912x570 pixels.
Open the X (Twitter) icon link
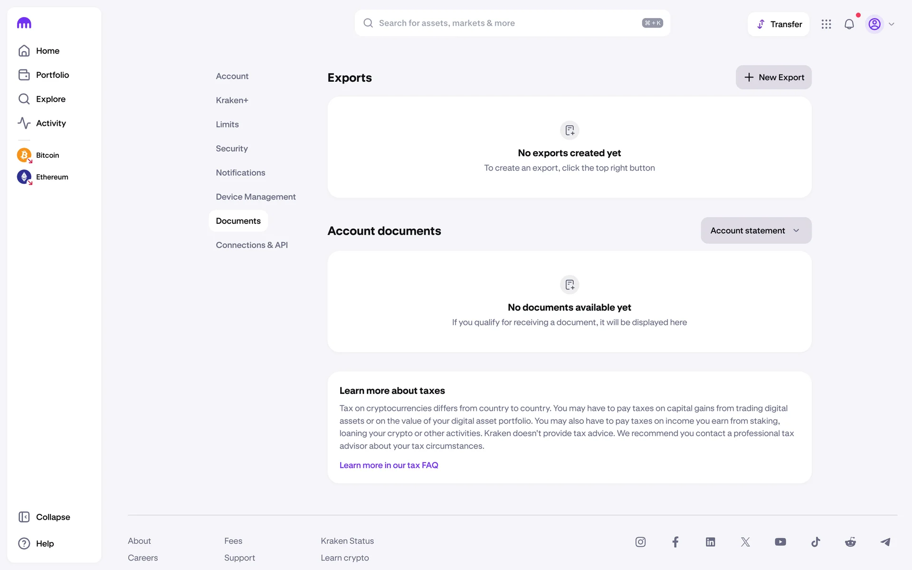pyautogui.click(x=745, y=542)
